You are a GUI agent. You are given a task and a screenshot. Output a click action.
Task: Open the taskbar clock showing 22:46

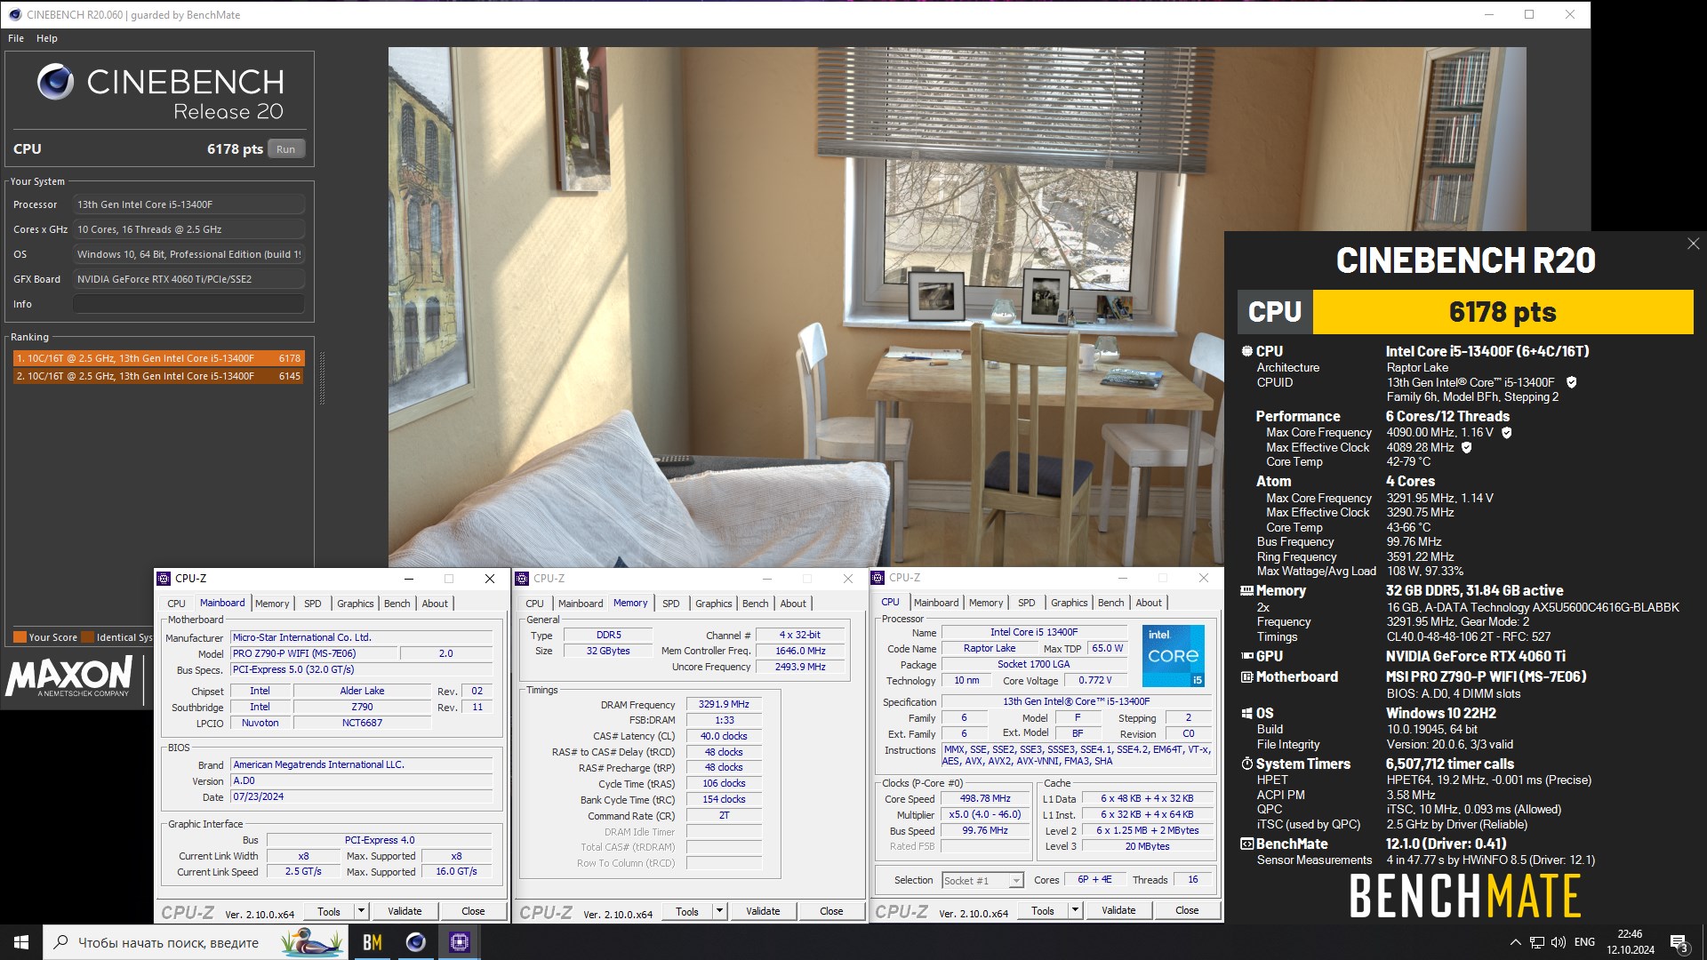1630,942
